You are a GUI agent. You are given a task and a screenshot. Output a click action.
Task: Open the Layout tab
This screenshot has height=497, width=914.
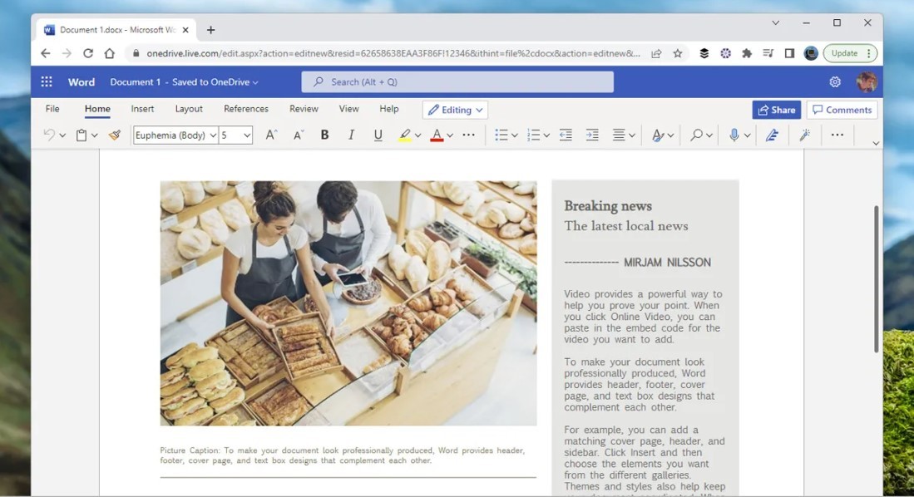tap(189, 109)
